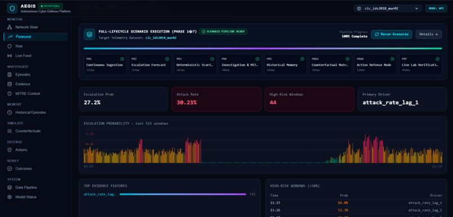The image size is (453, 217).
Task: Open the cic_ids2018_mar02 dataset dropdown
Action: 388,8
